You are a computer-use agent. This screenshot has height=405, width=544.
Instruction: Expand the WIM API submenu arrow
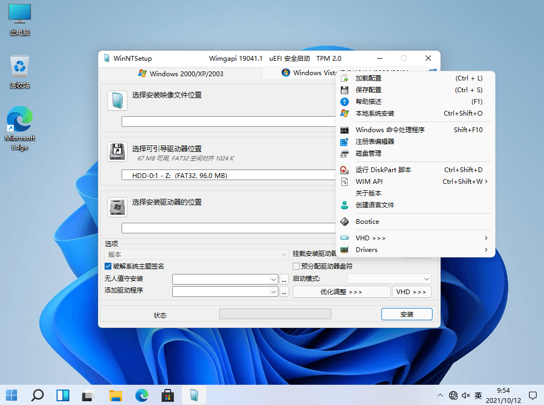coord(486,181)
